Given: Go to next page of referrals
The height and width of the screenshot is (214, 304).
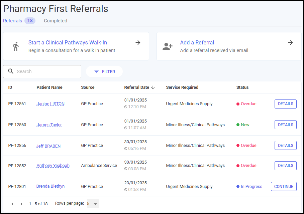Looking at the screenshot, I should tap(21, 204).
